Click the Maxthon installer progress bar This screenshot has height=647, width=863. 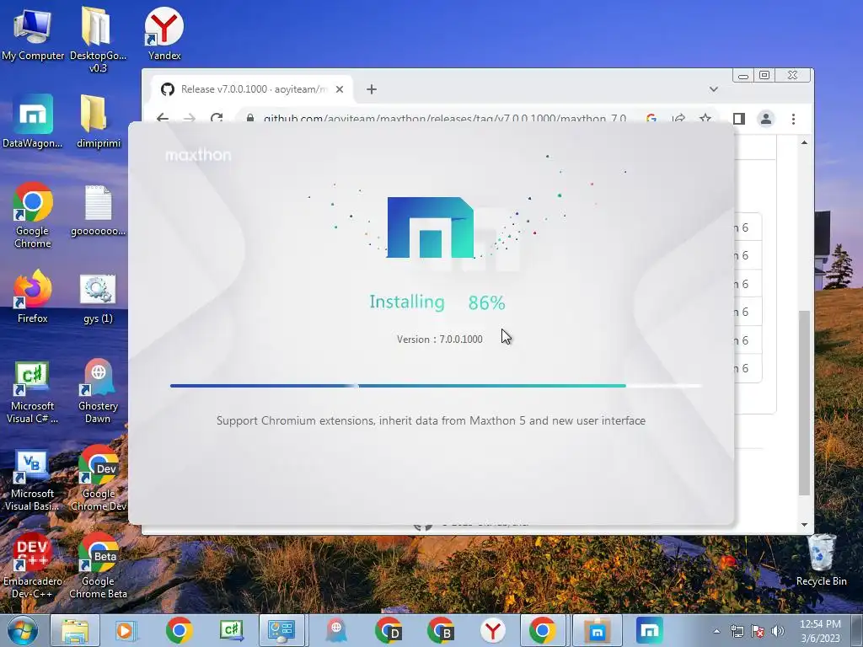click(x=436, y=386)
